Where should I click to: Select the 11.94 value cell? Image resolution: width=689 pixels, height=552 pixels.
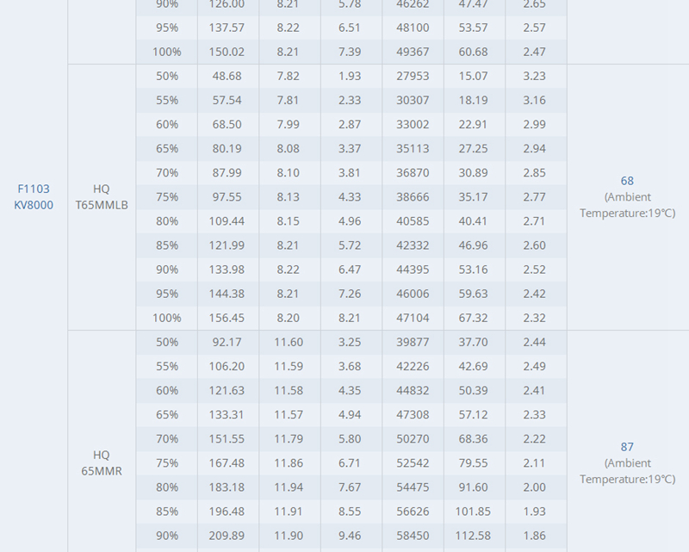[x=289, y=487]
